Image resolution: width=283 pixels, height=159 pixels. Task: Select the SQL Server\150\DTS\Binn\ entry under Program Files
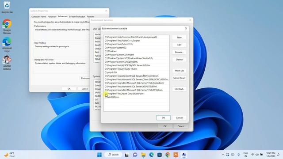coord(137,87)
